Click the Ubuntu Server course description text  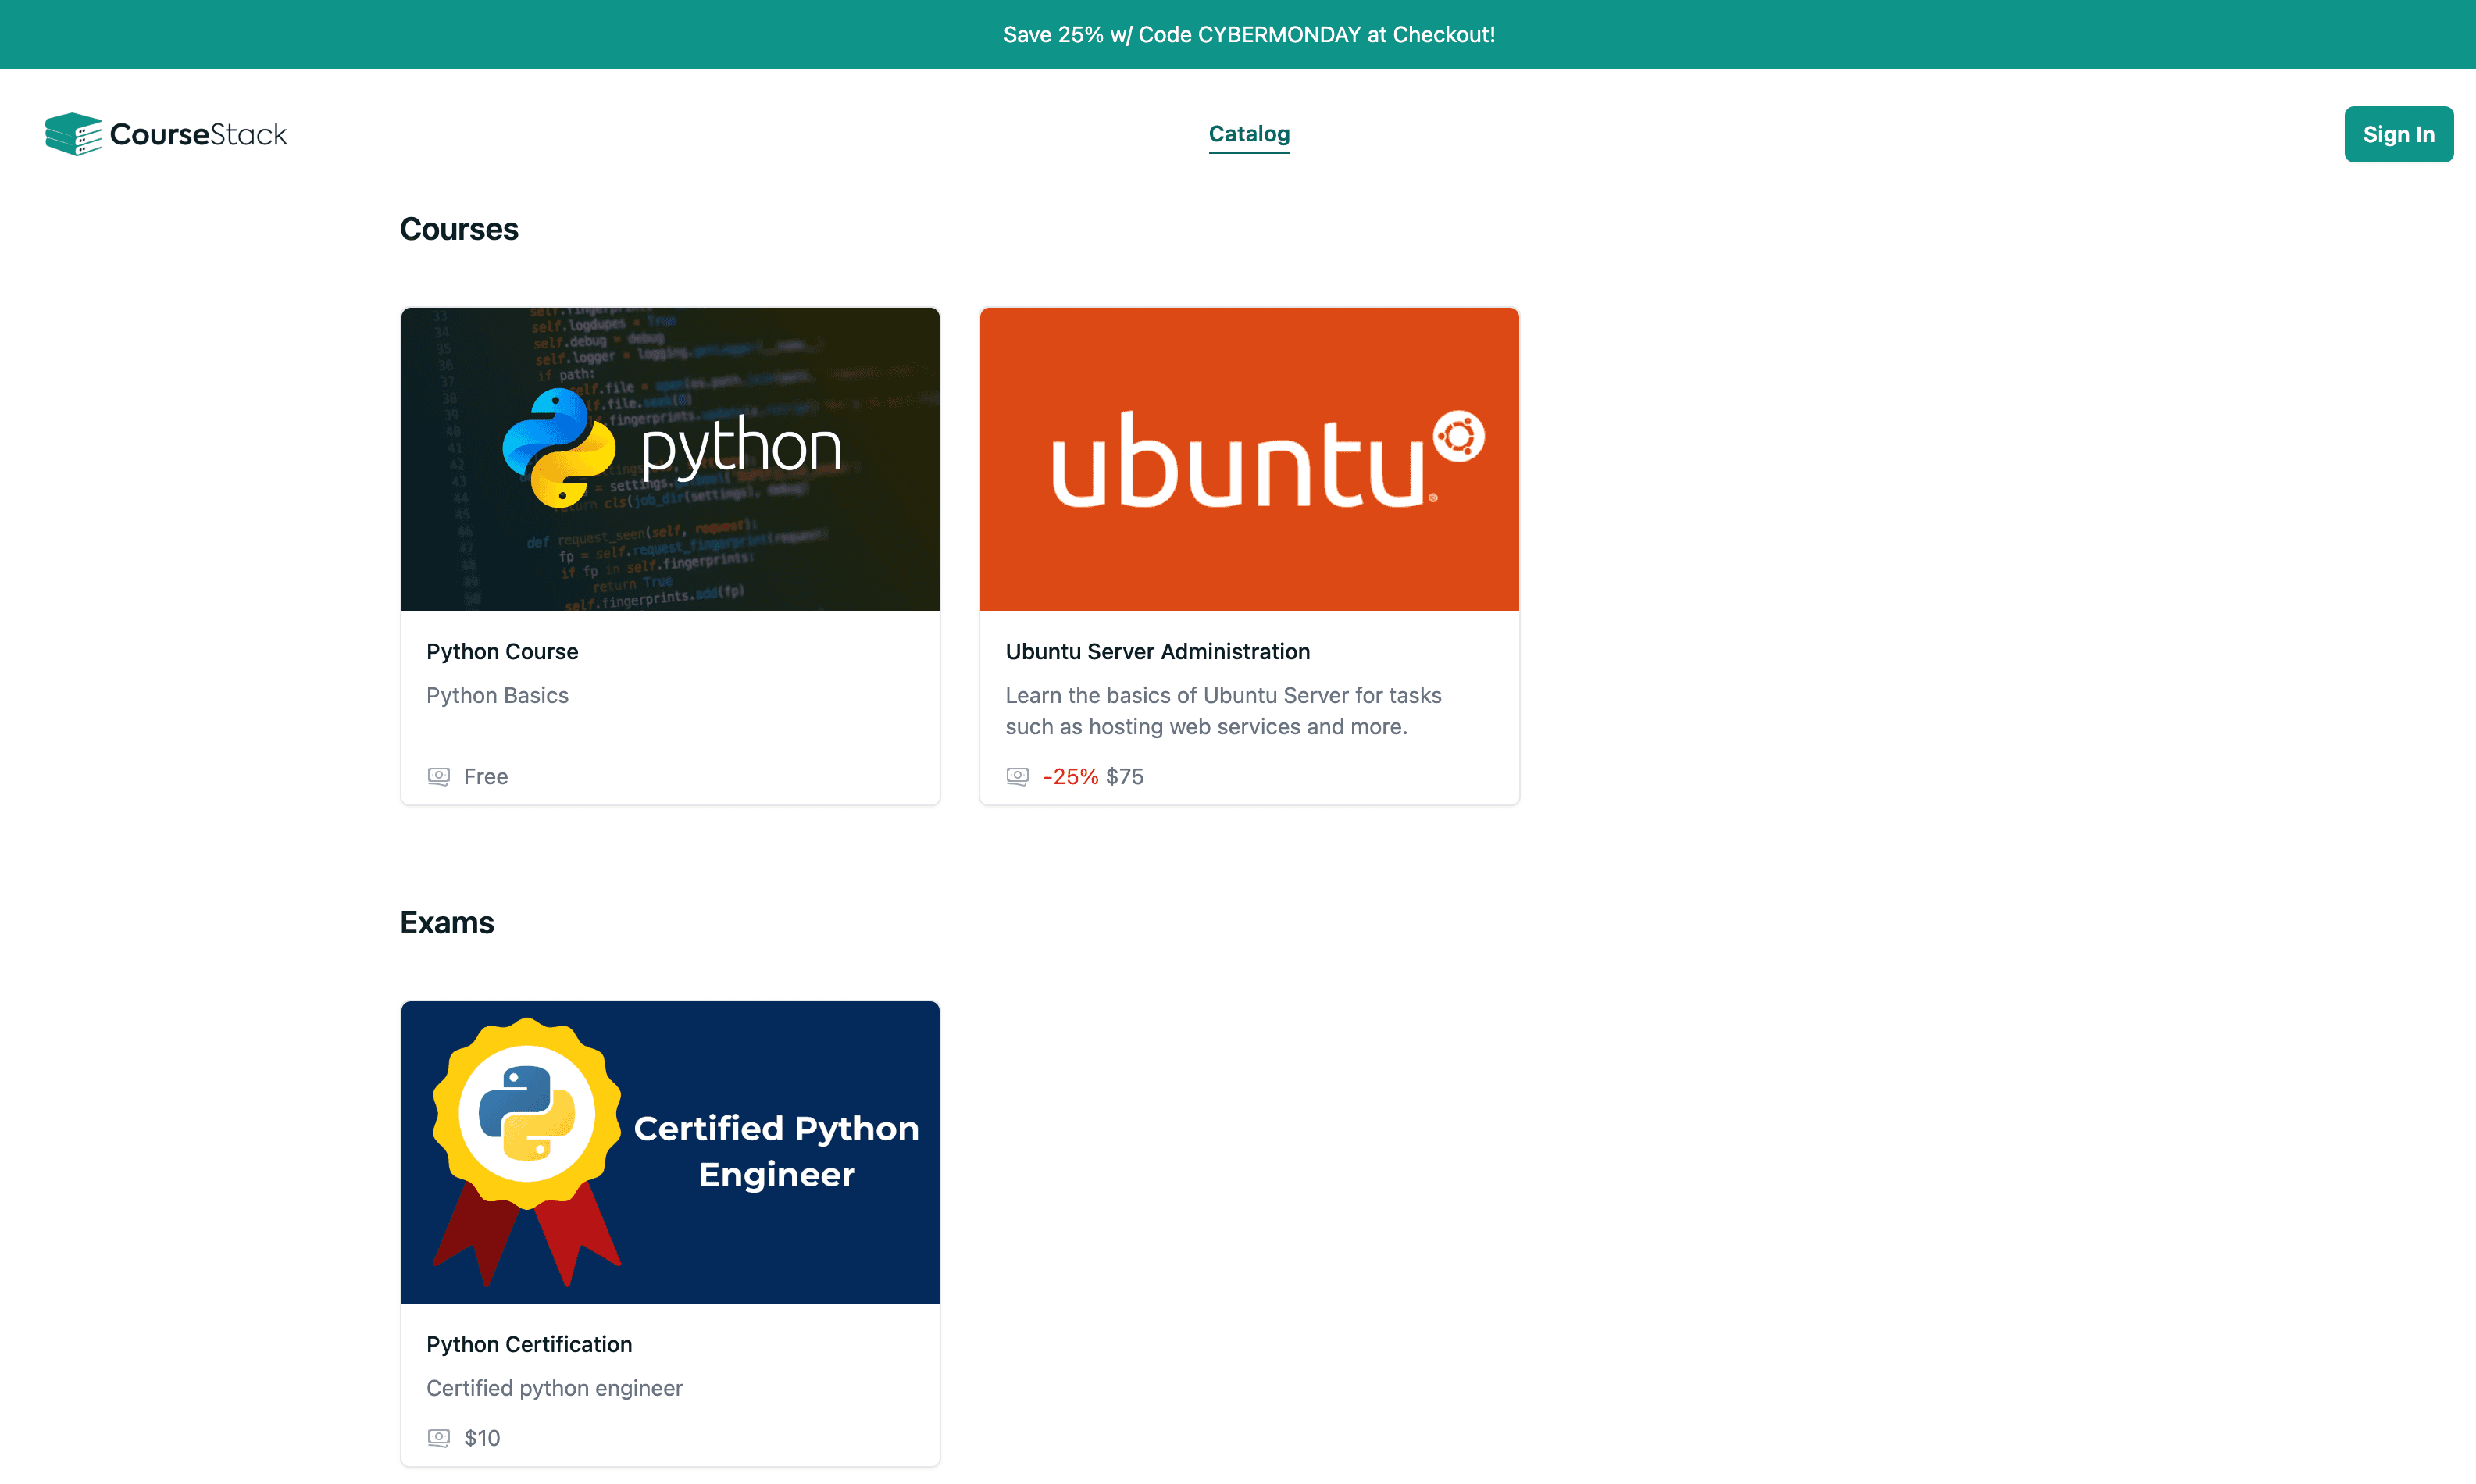tap(1223, 711)
